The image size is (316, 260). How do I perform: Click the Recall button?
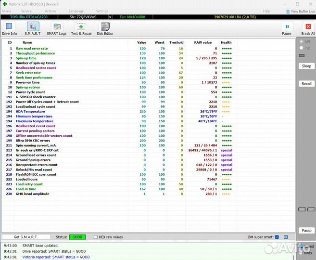pyautogui.click(x=306, y=84)
